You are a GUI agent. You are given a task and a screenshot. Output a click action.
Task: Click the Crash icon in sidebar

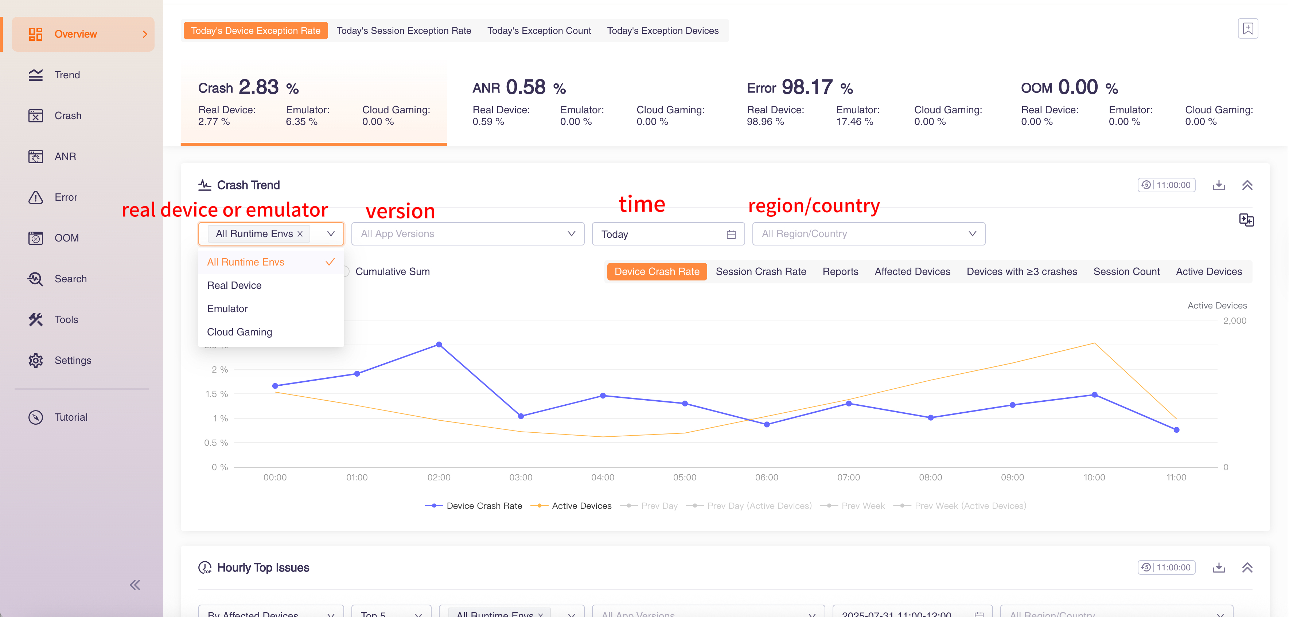coord(35,115)
